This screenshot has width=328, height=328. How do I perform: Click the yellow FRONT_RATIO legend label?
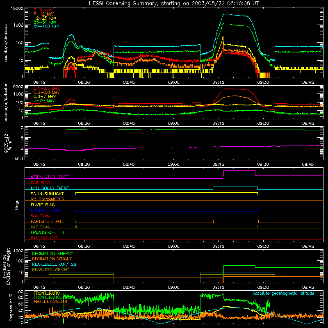click(47, 293)
